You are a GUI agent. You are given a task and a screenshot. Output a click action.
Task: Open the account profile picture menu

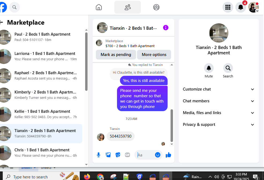(x=253, y=7)
